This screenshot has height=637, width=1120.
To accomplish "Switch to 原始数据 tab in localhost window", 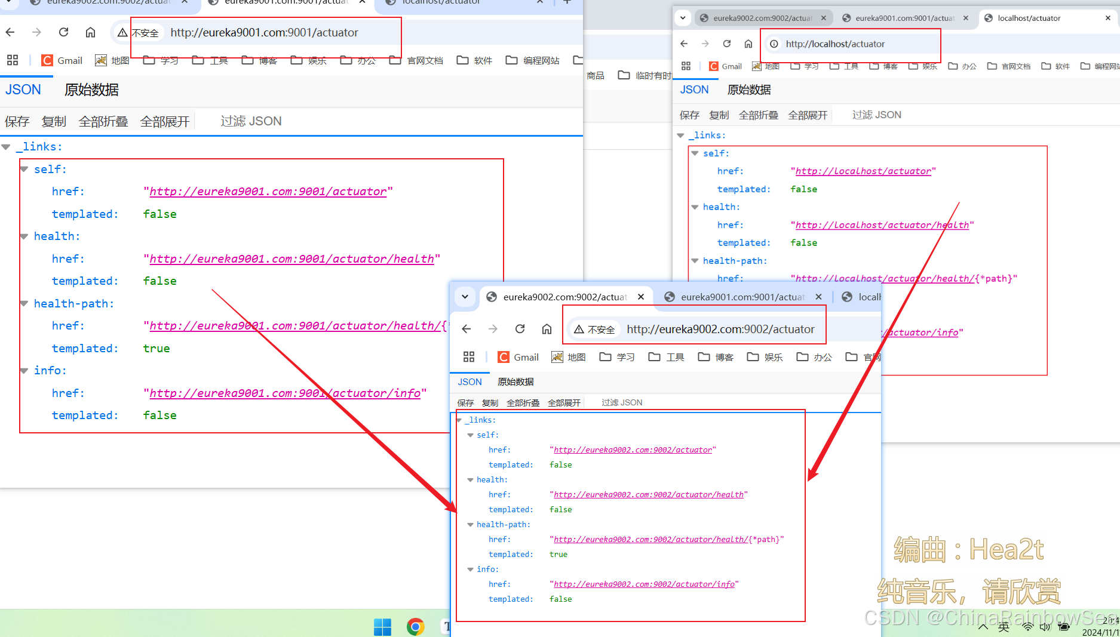I will 749,90.
